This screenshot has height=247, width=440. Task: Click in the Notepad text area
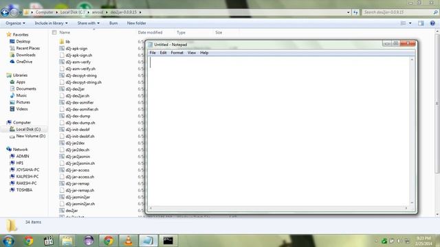pyautogui.click(x=279, y=131)
